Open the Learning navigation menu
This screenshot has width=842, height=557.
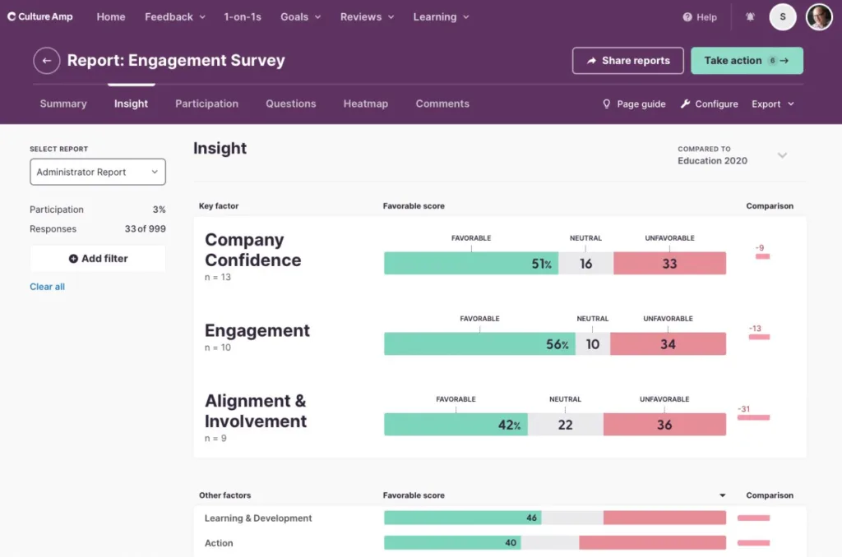[x=441, y=16]
